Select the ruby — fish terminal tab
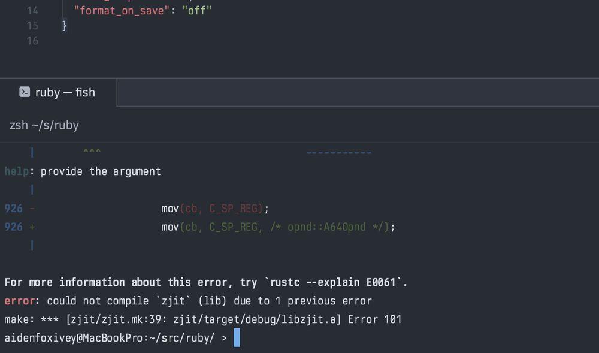The width and height of the screenshot is (599, 353). [x=65, y=92]
